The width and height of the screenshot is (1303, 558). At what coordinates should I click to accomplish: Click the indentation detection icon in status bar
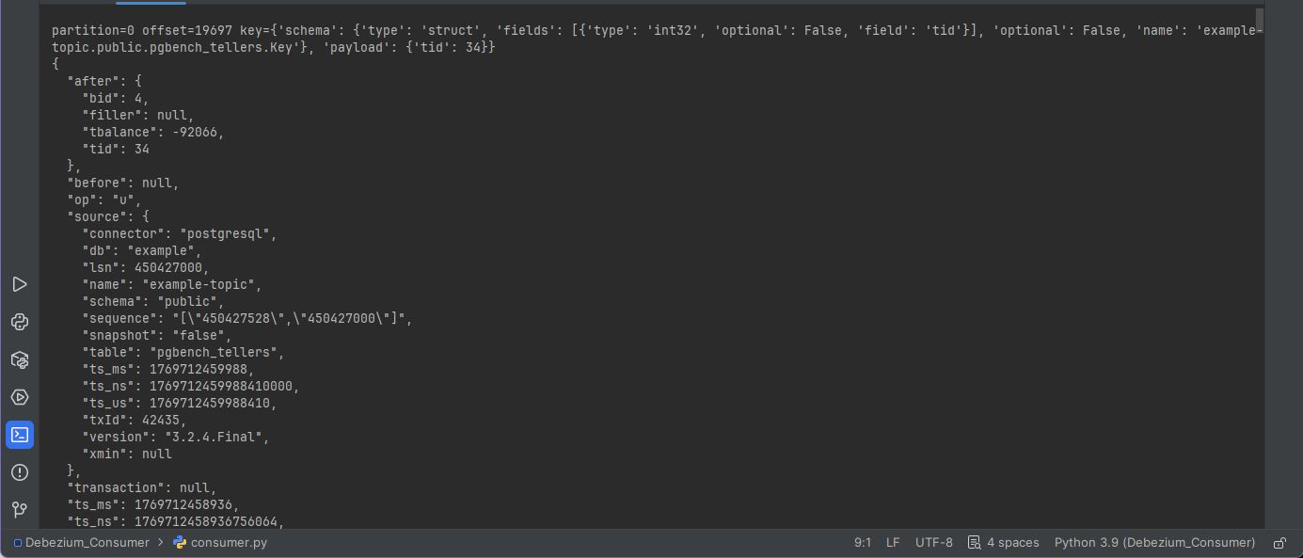click(975, 543)
